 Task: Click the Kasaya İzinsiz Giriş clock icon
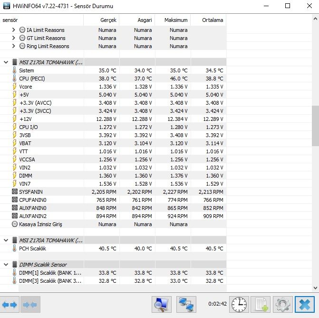pyautogui.click(x=15, y=224)
